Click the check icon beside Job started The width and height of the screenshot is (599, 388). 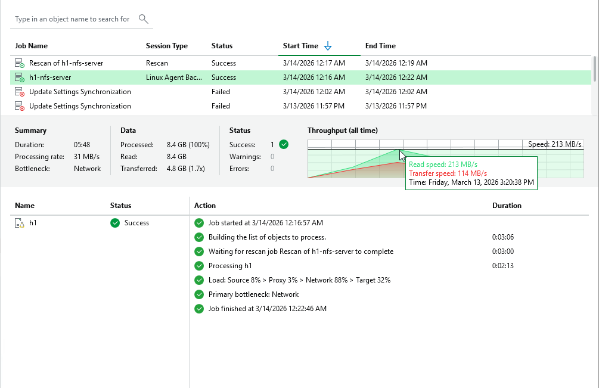(199, 223)
